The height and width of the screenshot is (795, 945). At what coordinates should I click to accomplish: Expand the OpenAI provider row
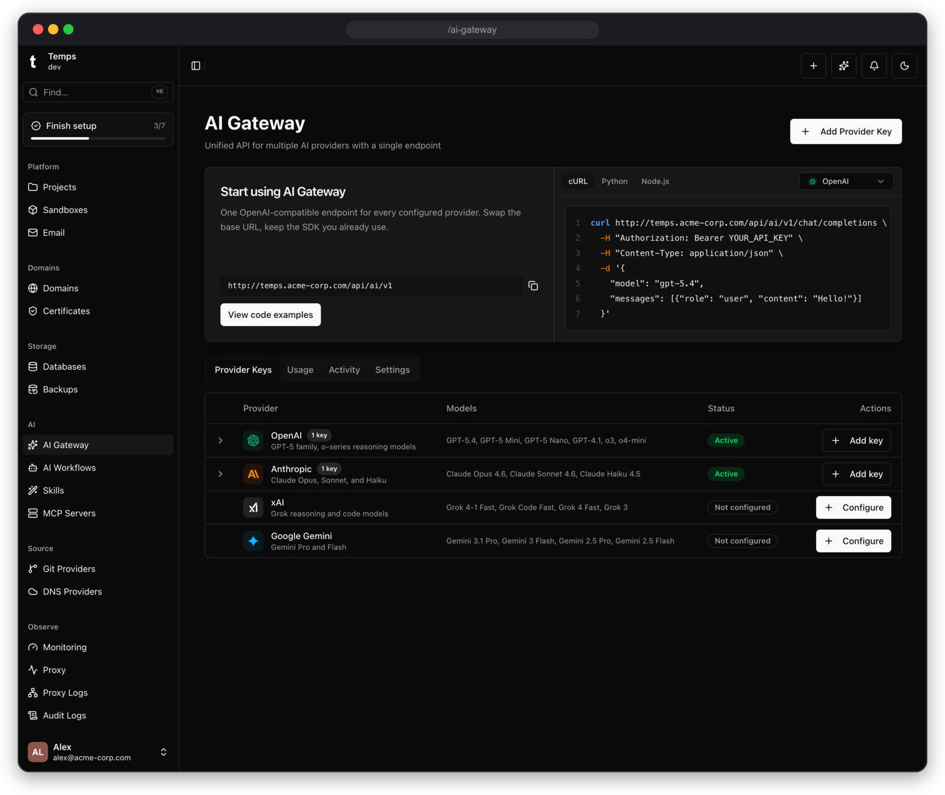(220, 440)
